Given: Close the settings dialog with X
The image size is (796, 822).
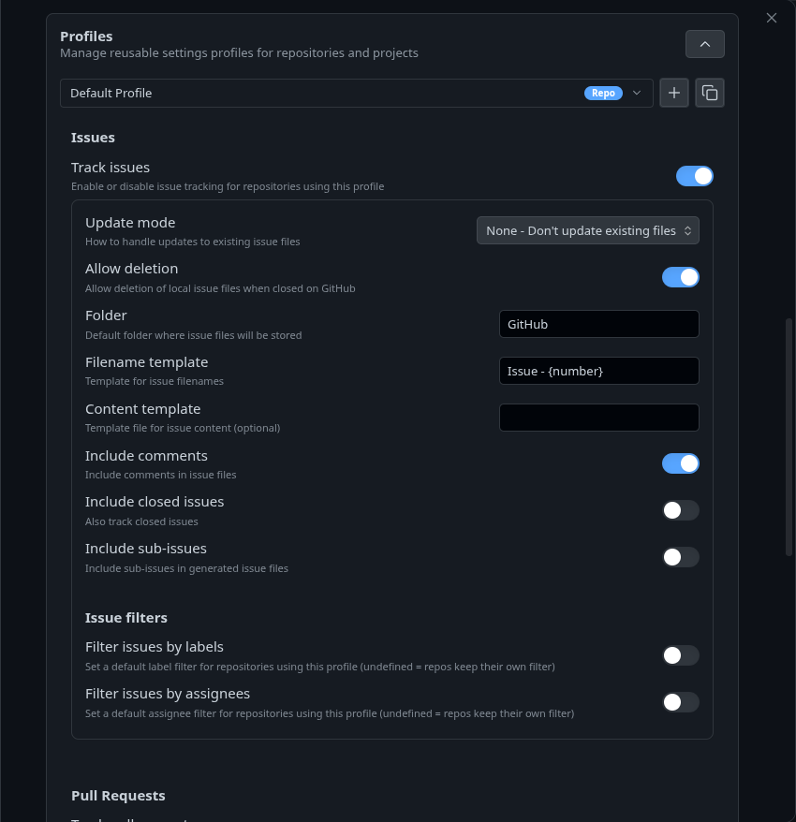Looking at the screenshot, I should (x=772, y=18).
